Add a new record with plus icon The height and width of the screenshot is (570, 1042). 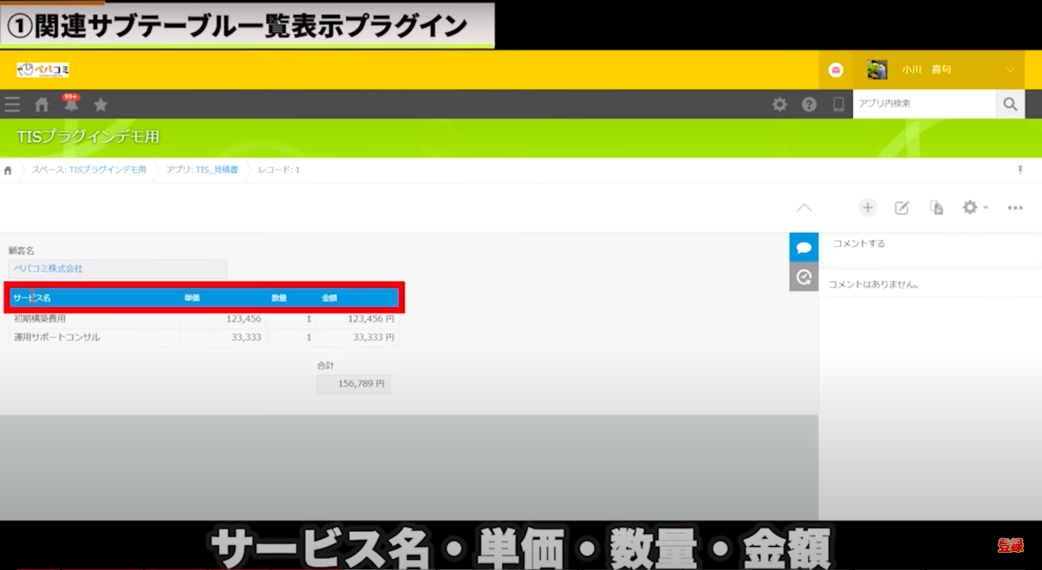(x=868, y=208)
